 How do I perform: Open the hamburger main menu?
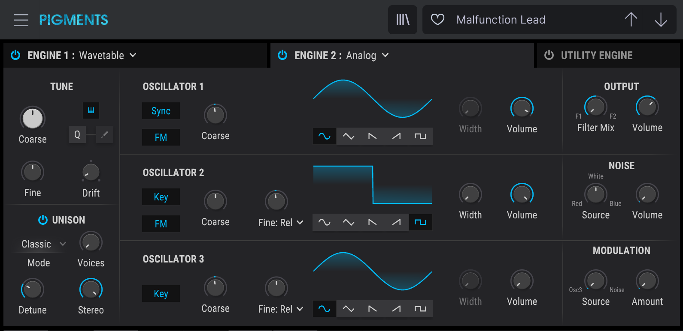point(21,20)
